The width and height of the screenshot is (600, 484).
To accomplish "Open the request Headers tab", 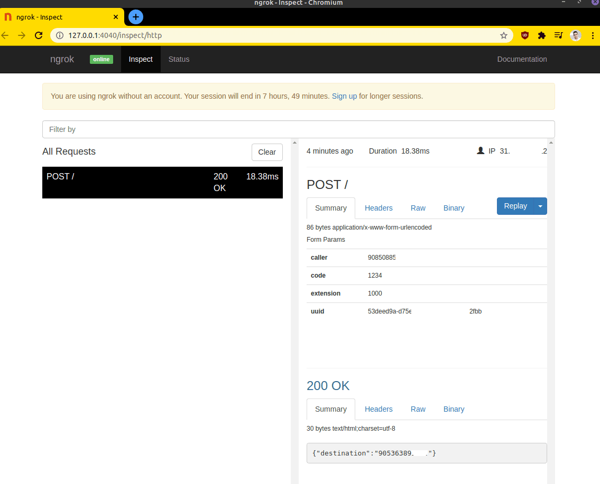I will [379, 208].
